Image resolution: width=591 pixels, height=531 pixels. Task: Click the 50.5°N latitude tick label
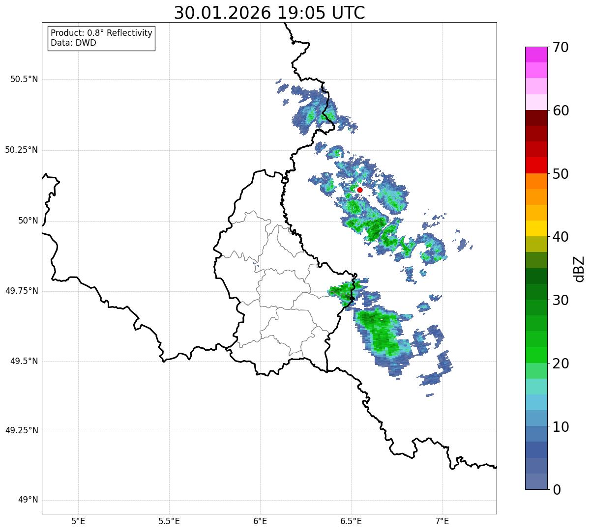point(24,79)
